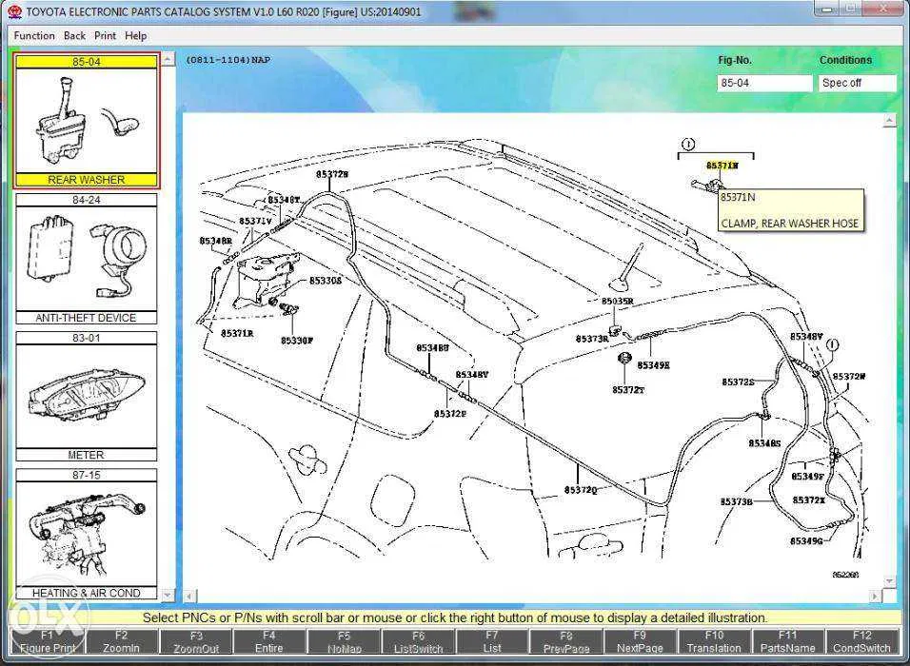Click the Fig-No. input field

764,83
